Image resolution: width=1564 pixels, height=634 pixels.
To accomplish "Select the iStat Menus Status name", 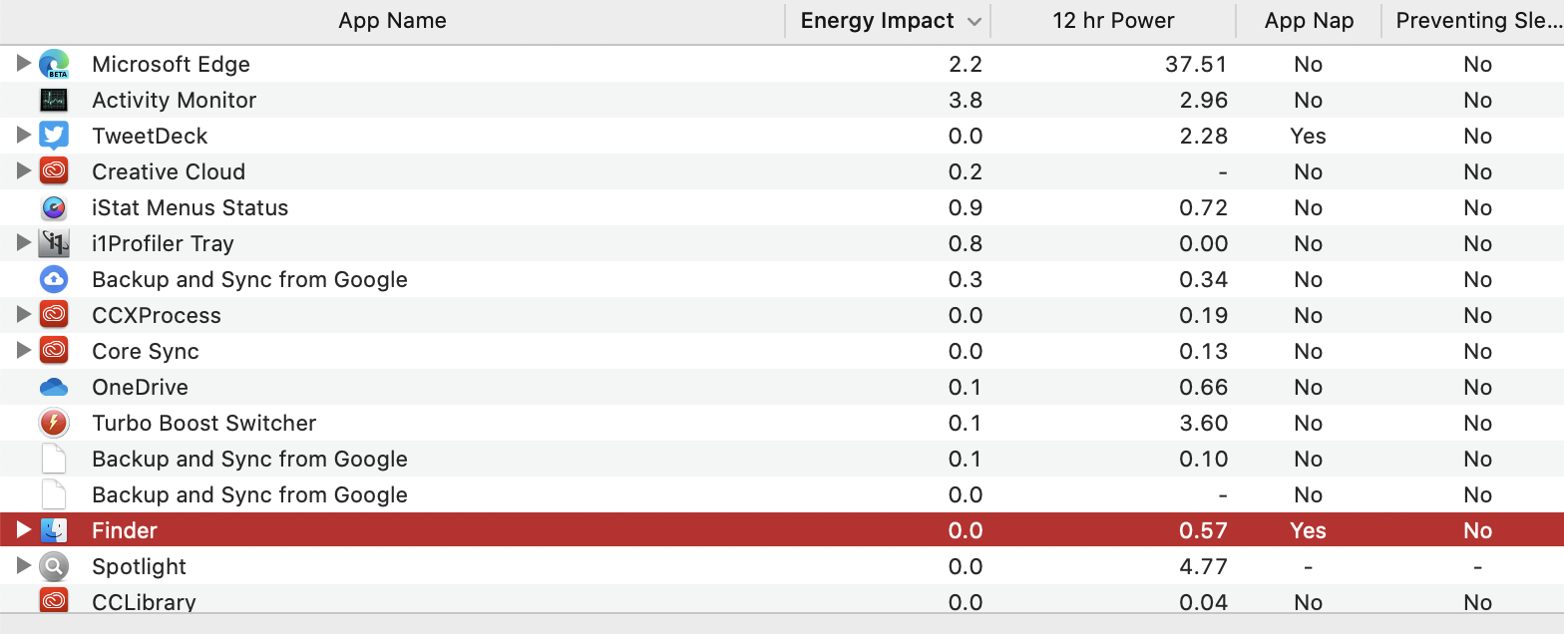I will tap(190, 207).
